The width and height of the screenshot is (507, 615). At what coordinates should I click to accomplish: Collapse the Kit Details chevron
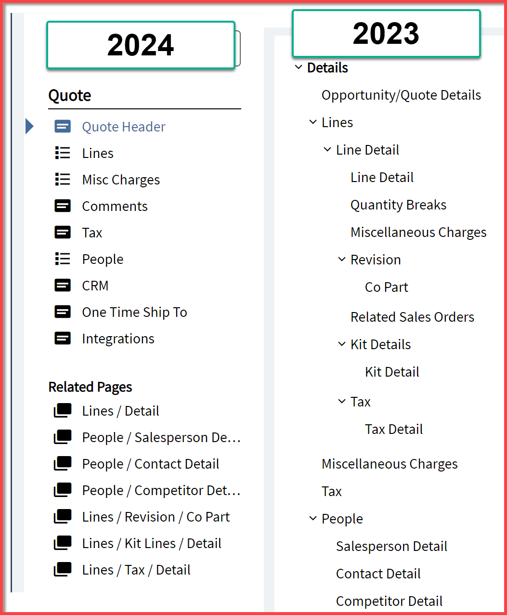[342, 345]
